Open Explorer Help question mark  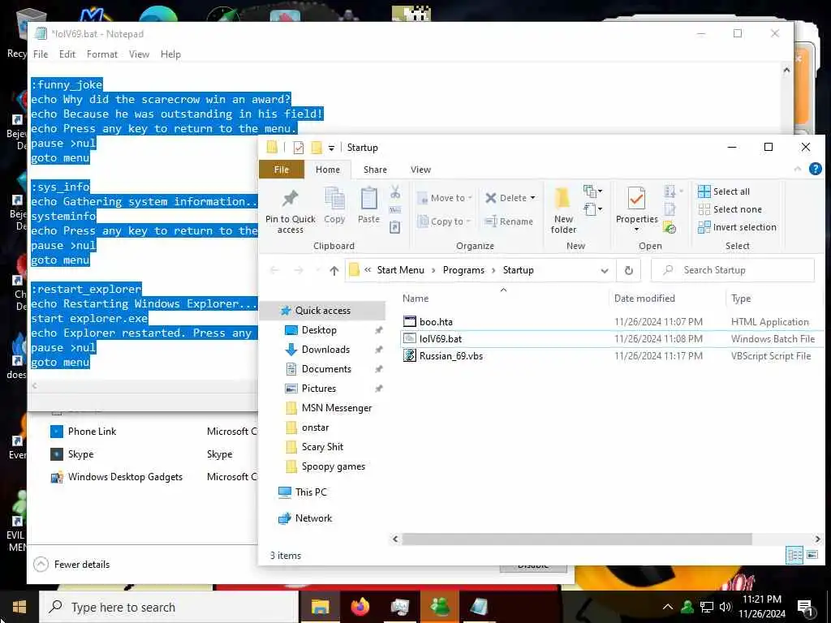coord(815,169)
